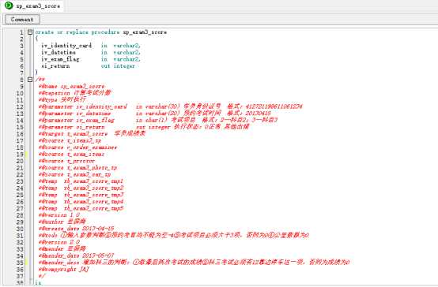Click the @version 1.0 comment line
Viewport: 438px width, 287px height.
[x=59, y=215]
